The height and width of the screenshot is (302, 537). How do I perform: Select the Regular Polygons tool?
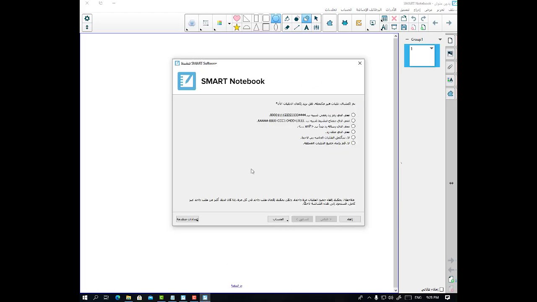pyautogui.click(x=297, y=18)
